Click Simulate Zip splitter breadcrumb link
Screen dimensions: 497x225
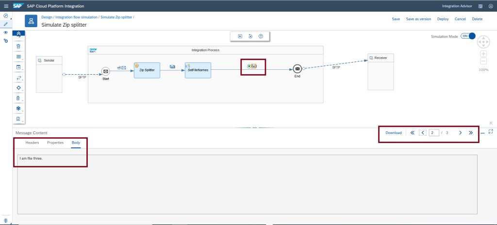[x=116, y=17]
